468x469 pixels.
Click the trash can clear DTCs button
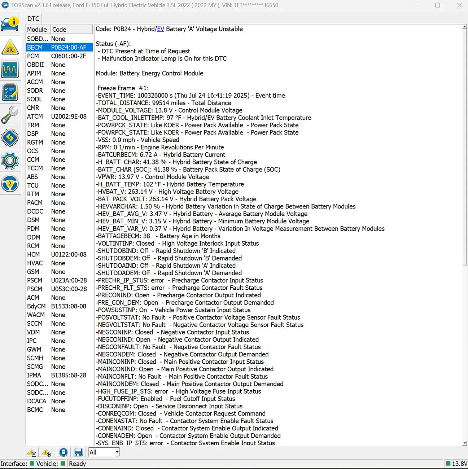click(64, 452)
